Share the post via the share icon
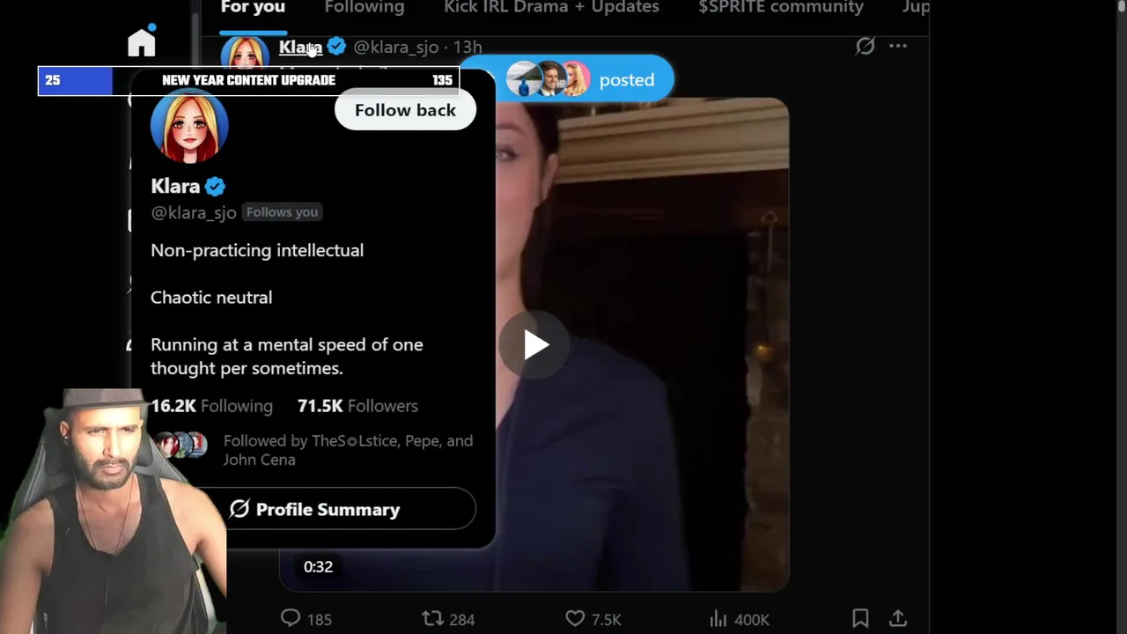The image size is (1127, 634). pos(898,619)
